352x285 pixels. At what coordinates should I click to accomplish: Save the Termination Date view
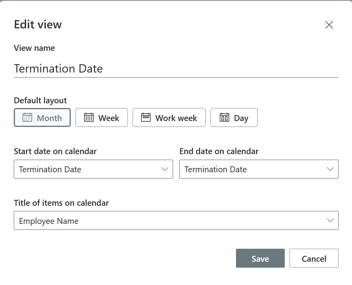(x=260, y=258)
